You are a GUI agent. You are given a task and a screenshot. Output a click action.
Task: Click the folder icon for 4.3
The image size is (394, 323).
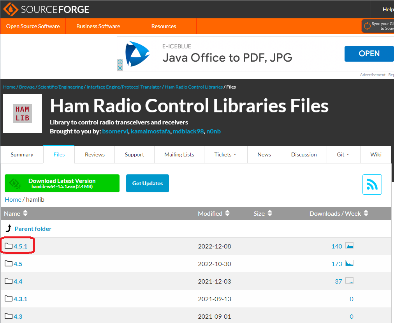tap(9, 316)
